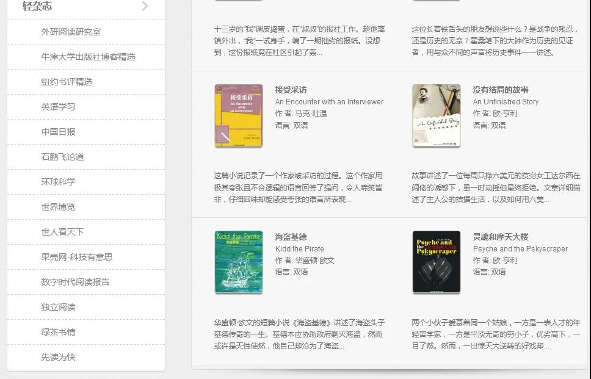Choose 环球科学 category
The width and height of the screenshot is (591, 379).
(x=58, y=182)
